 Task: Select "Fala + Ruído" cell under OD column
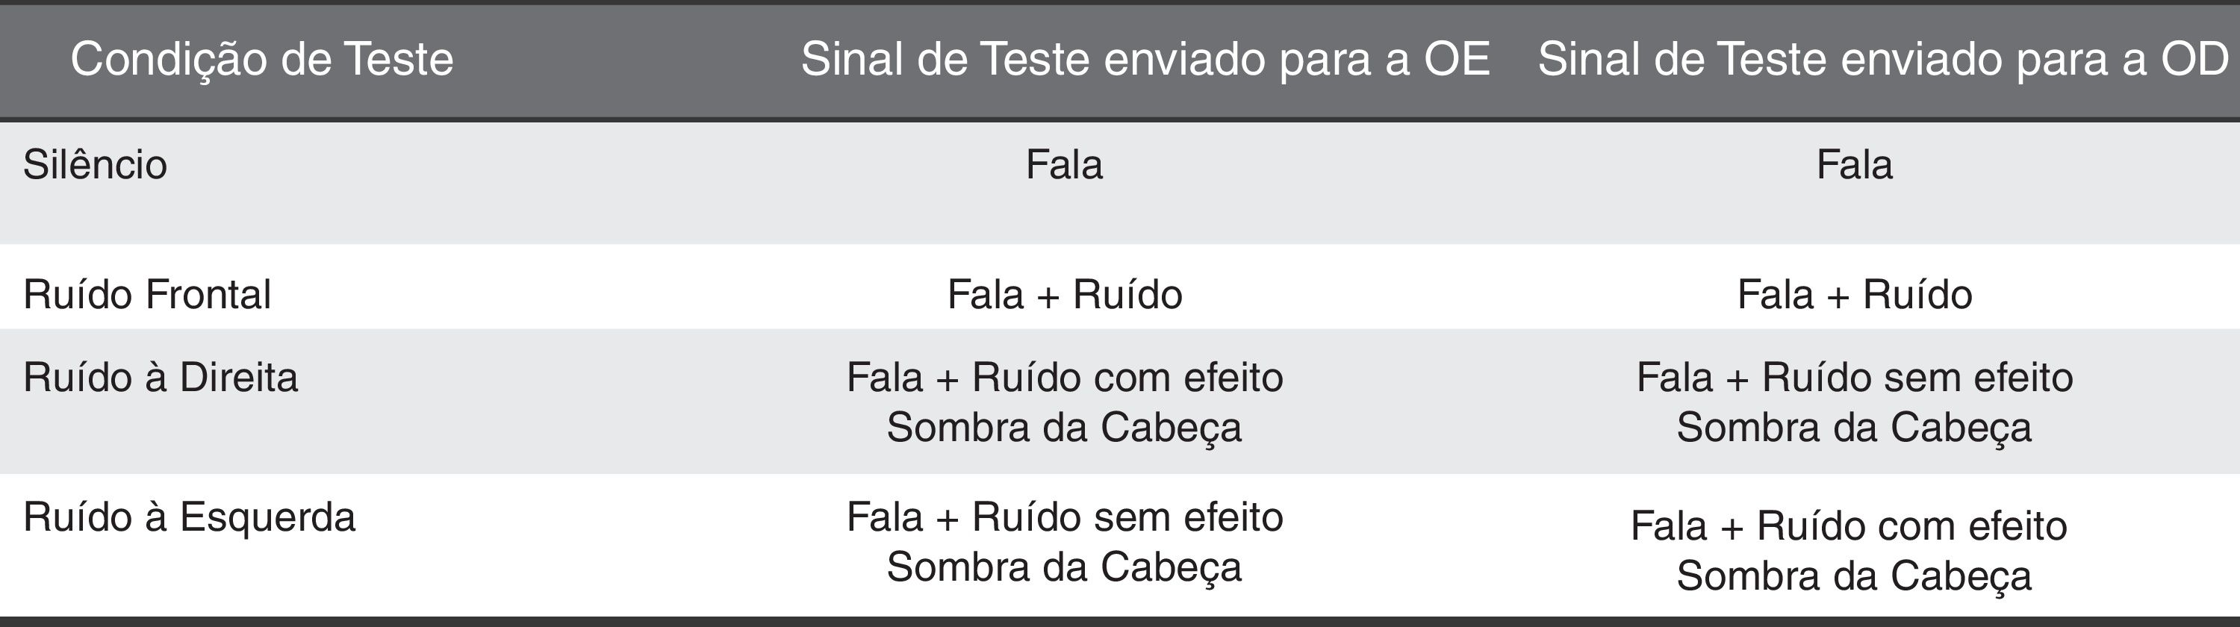pos(1854,294)
